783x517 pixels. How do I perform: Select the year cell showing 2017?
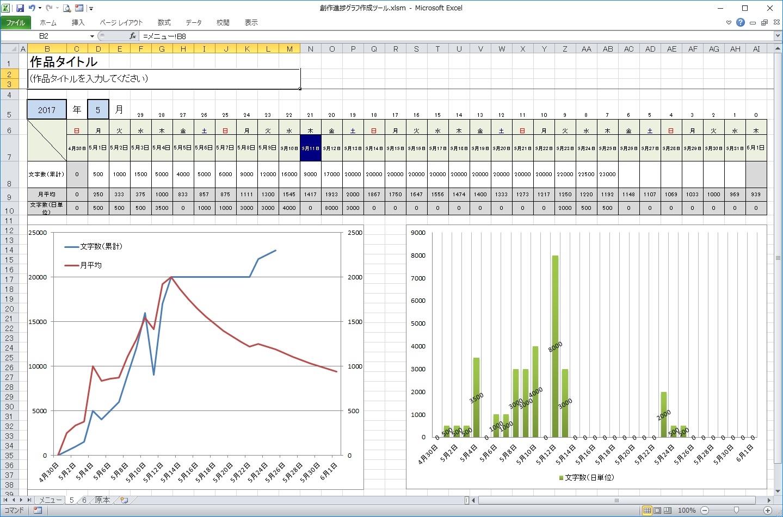47,110
